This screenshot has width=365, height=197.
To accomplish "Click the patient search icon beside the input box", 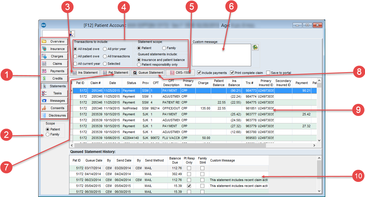I will coord(72,33).
